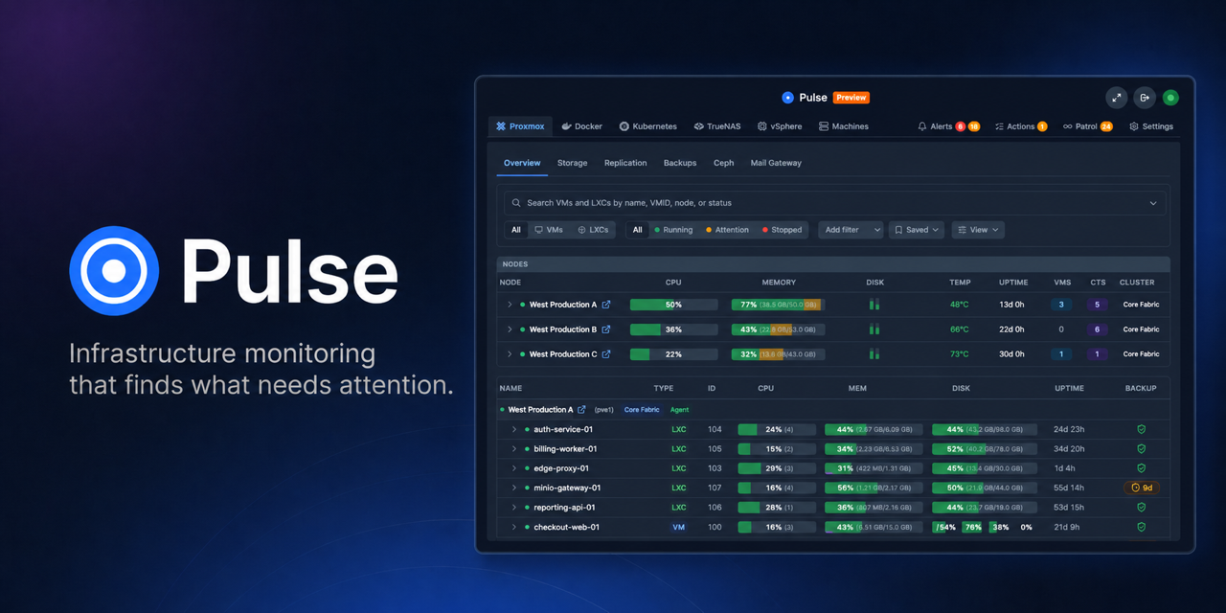The height and width of the screenshot is (613, 1226).
Task: Click the logout arrow icon button
Action: (1145, 98)
